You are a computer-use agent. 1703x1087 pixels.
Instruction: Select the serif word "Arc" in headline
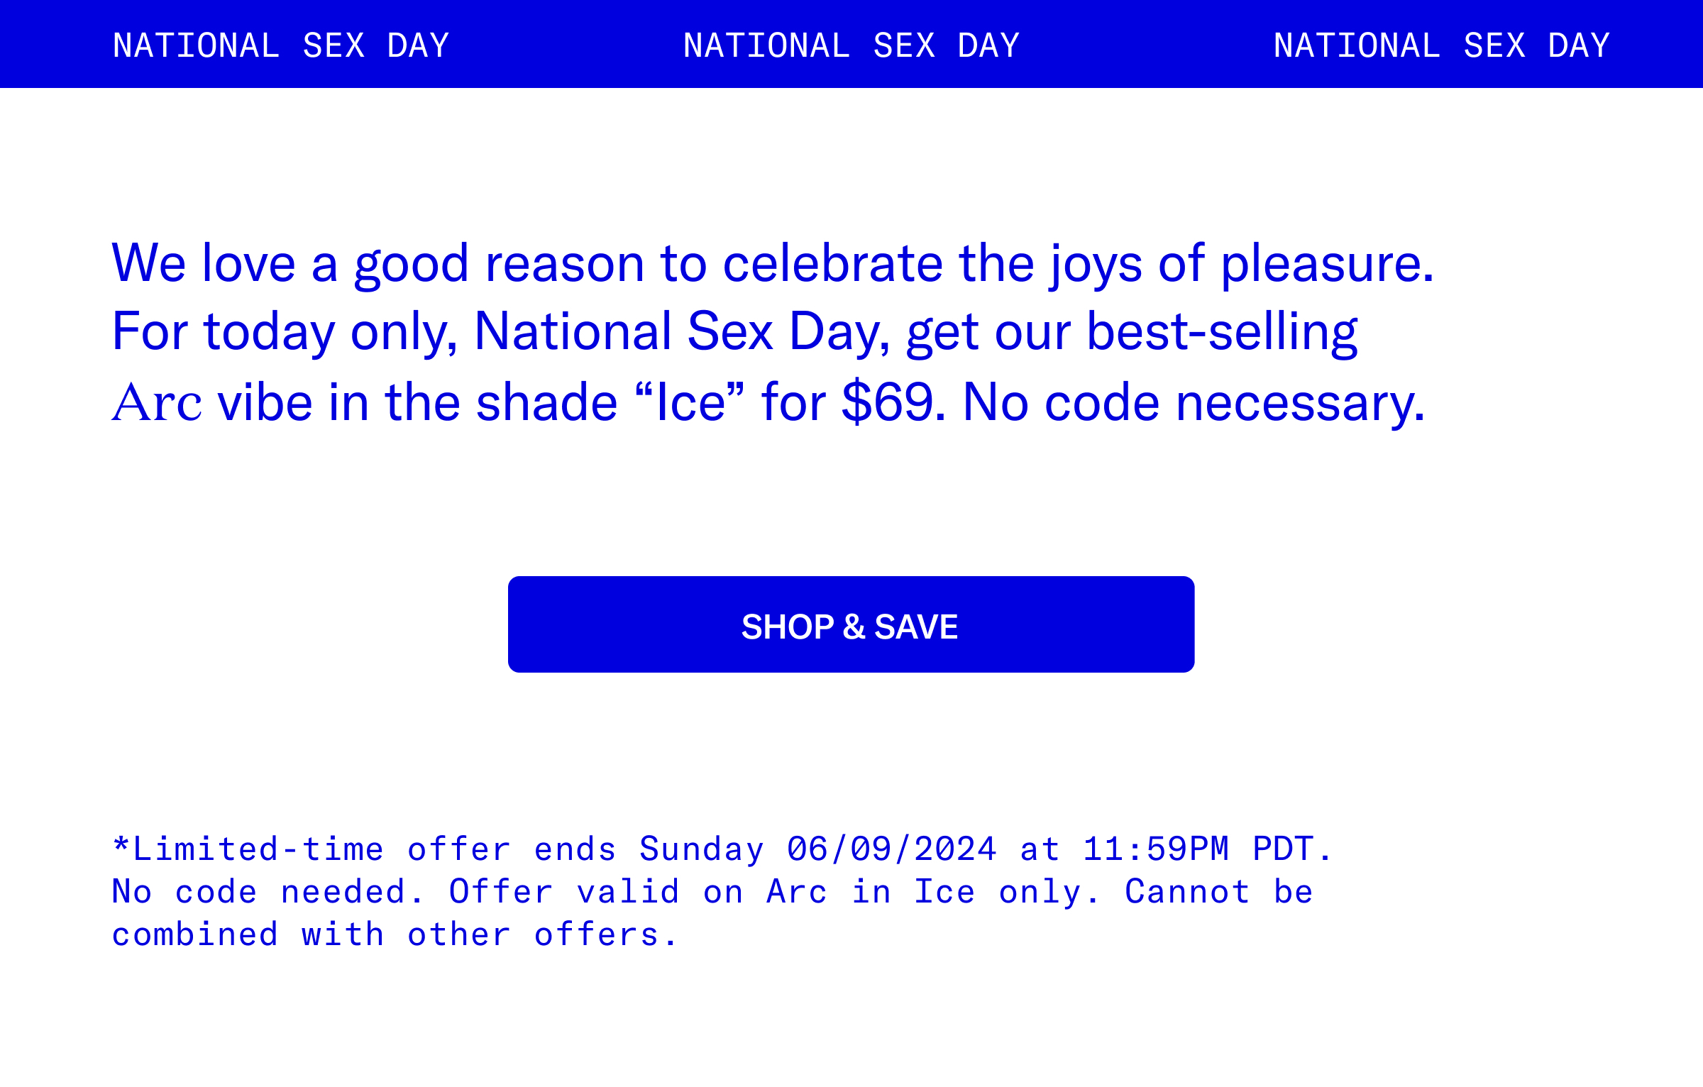pyautogui.click(x=157, y=403)
